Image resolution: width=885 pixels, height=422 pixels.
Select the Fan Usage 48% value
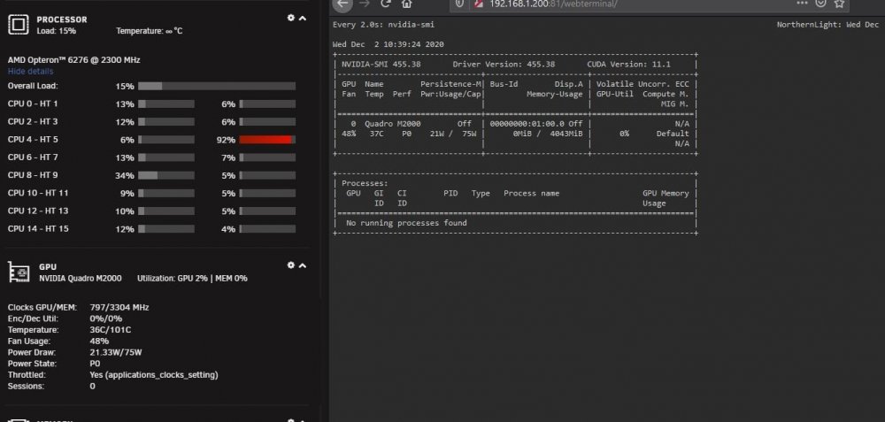(x=99, y=341)
